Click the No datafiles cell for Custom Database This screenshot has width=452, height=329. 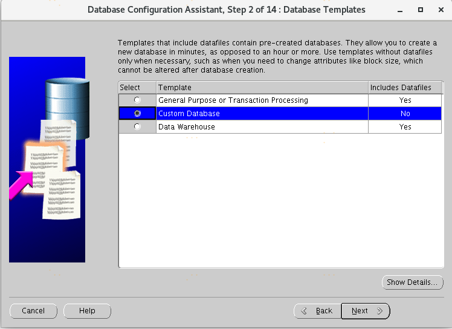pyautogui.click(x=405, y=114)
